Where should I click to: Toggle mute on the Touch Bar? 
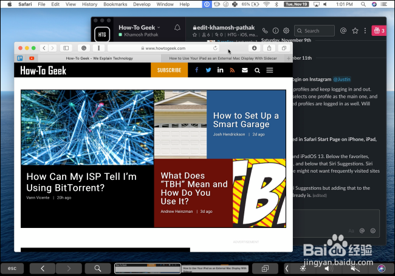click(x=355, y=269)
